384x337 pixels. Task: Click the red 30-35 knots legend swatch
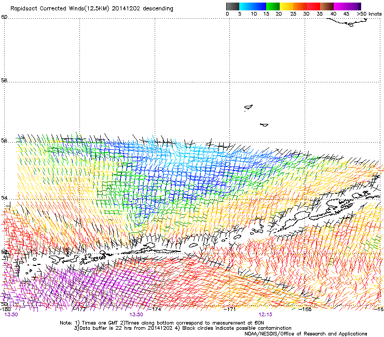[313, 6]
